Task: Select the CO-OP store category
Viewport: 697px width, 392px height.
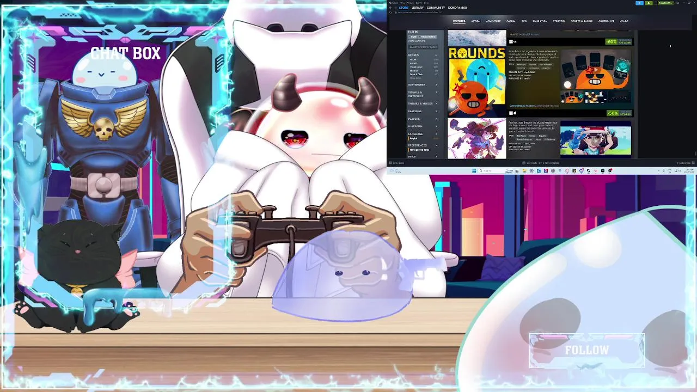Action: click(x=624, y=21)
